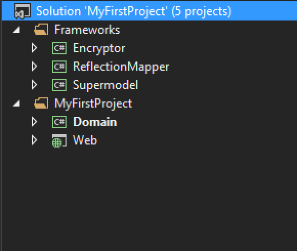Click the ReflectionMapper C# project icon
The image size is (297, 251).
59,67
